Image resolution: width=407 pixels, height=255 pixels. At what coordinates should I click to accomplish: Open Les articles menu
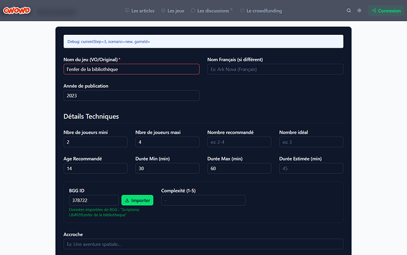[x=142, y=11]
